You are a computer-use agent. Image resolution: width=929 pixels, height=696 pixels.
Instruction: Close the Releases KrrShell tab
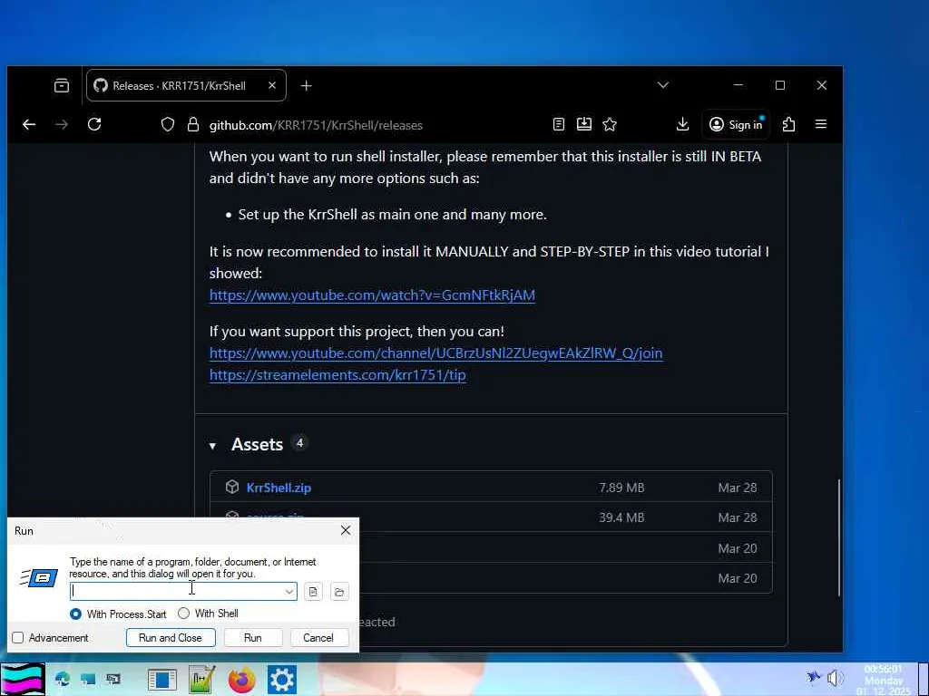(x=272, y=85)
